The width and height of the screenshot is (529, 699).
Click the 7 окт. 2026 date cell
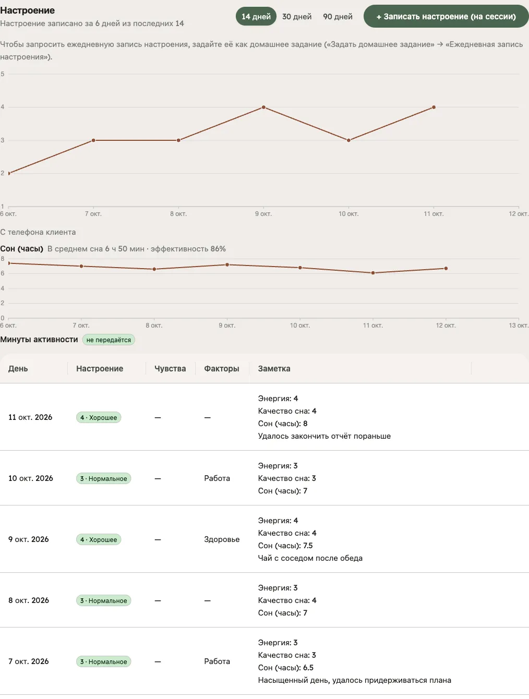pos(29,661)
